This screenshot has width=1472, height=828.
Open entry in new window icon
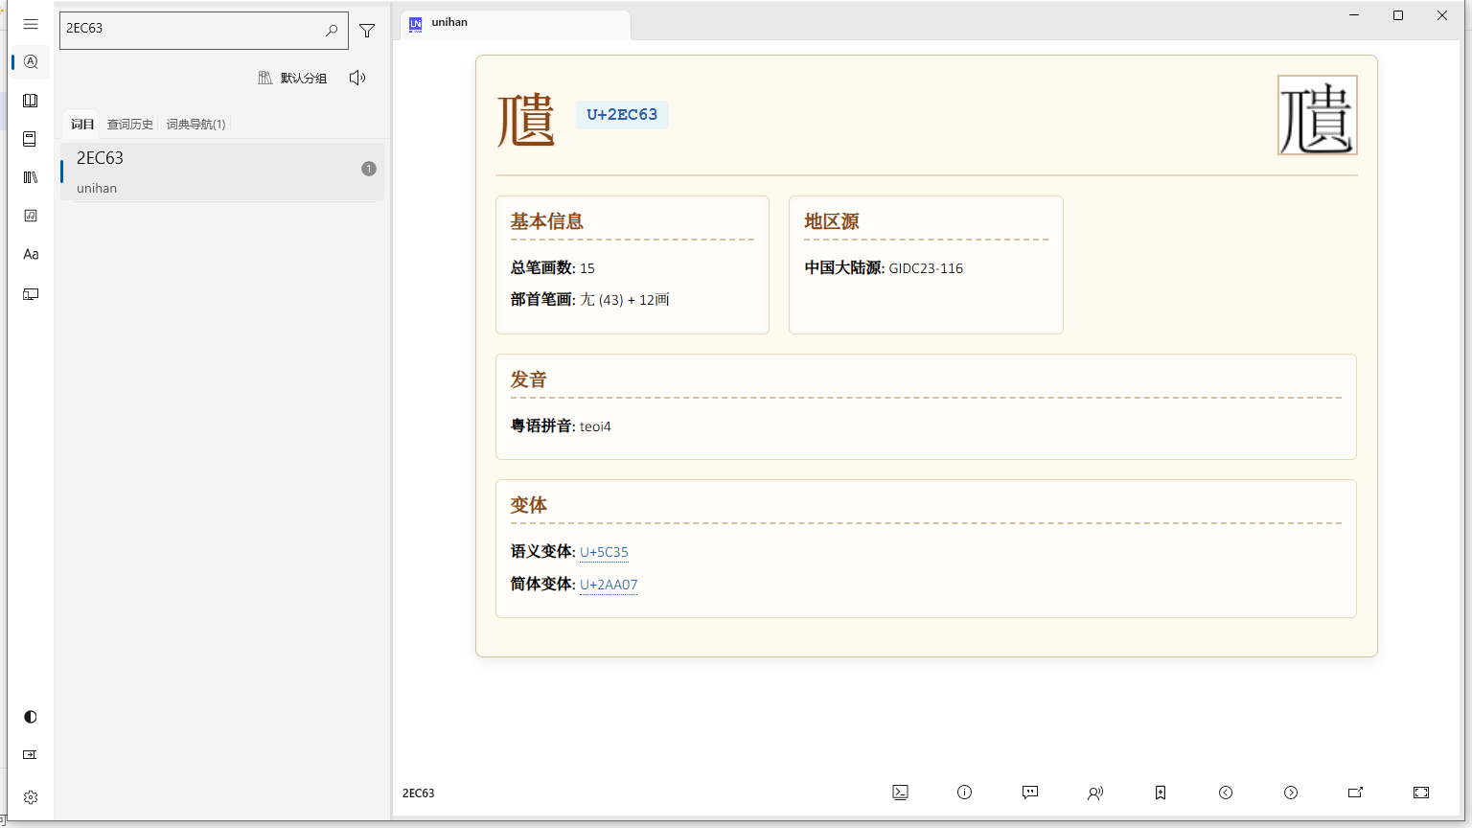point(1356,793)
